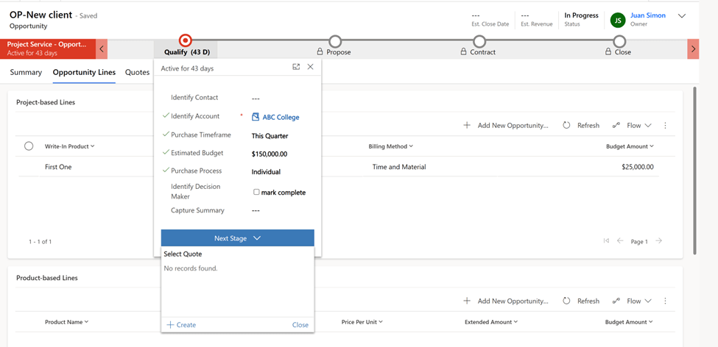Expand the header details chevron near owner

click(x=682, y=16)
